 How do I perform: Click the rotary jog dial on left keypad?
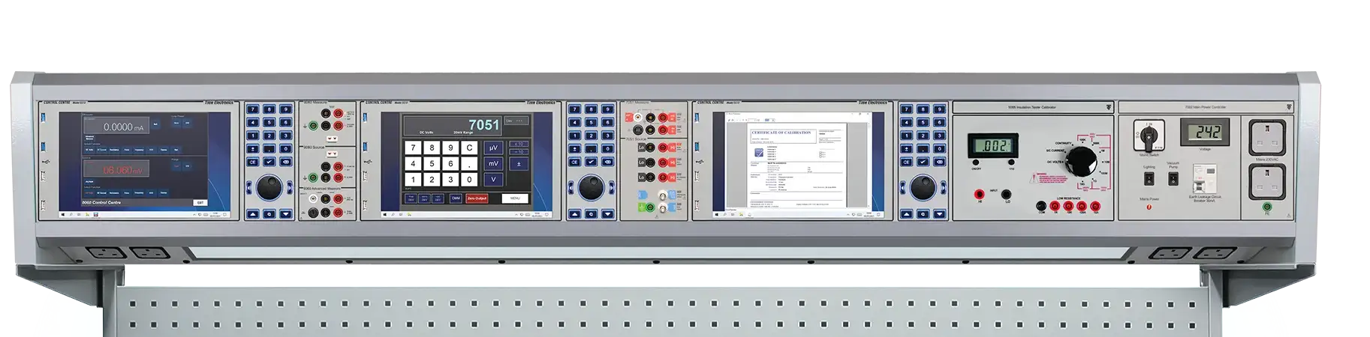269,188
